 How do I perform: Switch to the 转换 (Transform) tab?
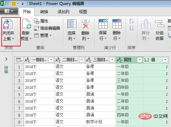point(44,12)
